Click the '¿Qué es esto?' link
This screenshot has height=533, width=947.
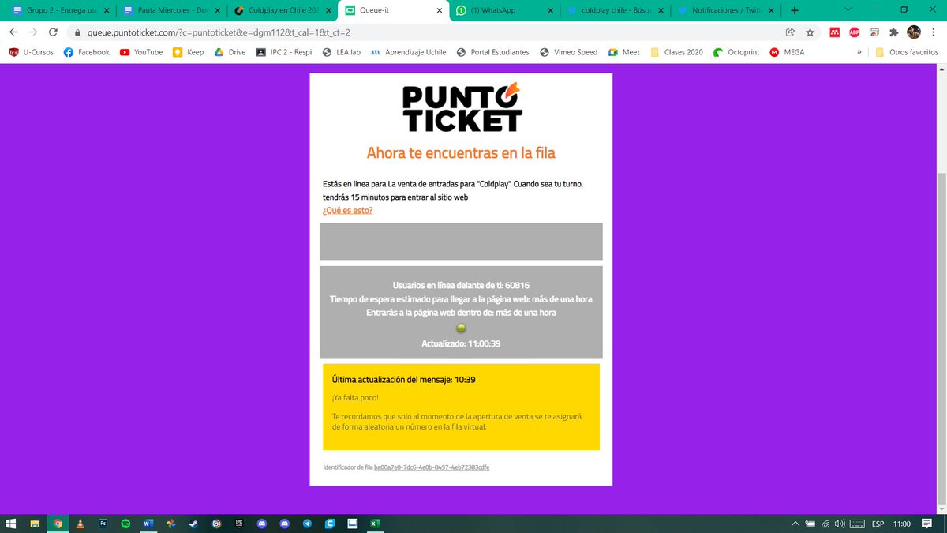point(348,210)
